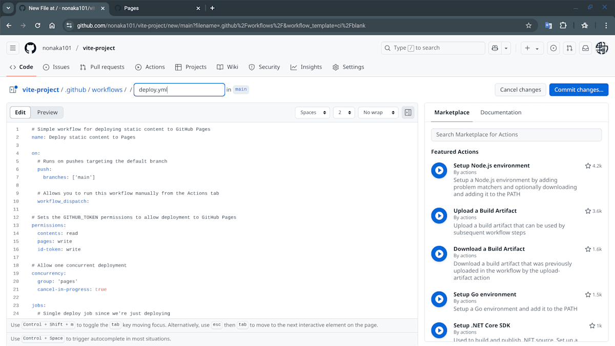Switch editor to Preview mode

47,112
